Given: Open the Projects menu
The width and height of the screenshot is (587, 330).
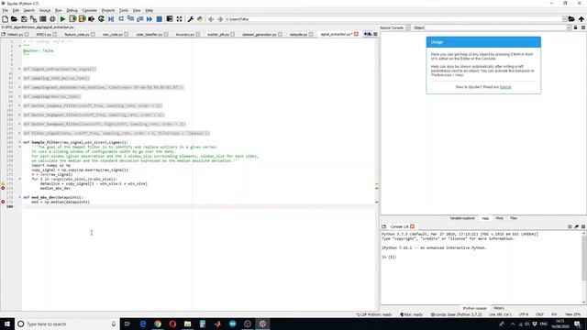Looking at the screenshot, I should click(x=108, y=10).
